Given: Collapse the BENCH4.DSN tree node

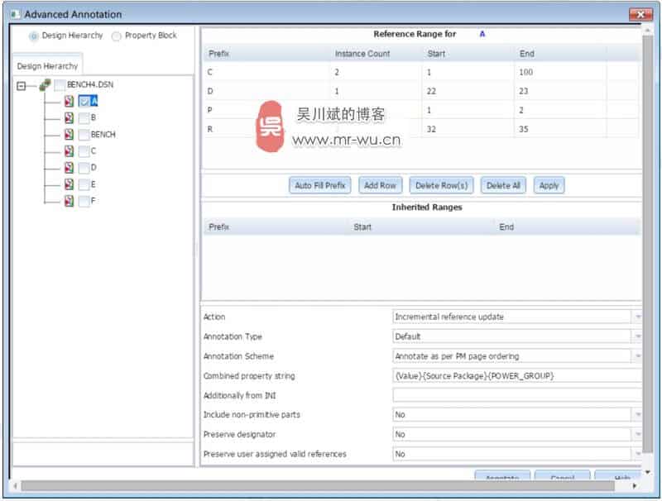Looking at the screenshot, I should pos(22,85).
